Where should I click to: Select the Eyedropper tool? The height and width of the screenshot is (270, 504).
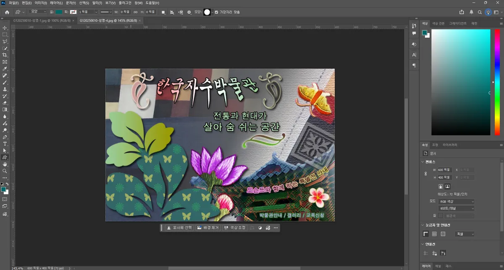tap(5, 69)
